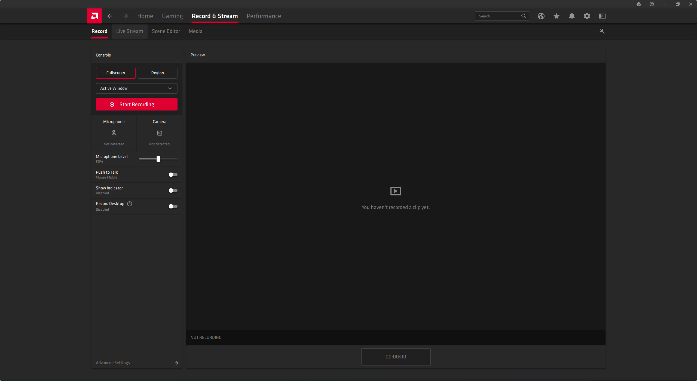Restore down the application window

678,4
